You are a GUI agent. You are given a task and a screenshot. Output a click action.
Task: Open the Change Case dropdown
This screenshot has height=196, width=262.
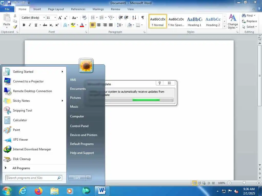pos(75,18)
